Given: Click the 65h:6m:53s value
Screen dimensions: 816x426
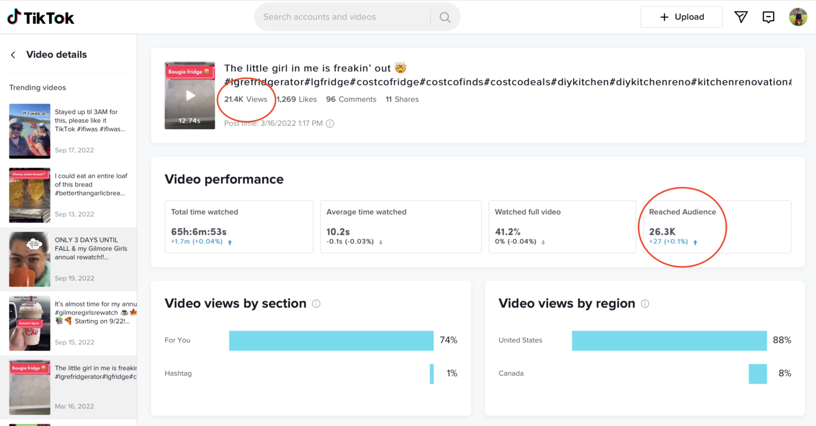Looking at the screenshot, I should 199,232.
